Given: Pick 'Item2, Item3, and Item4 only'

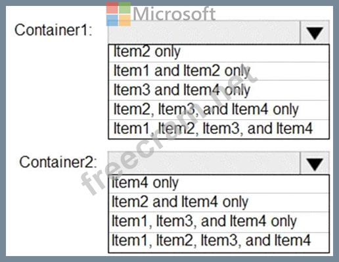Looking at the screenshot, I should click(219, 110).
